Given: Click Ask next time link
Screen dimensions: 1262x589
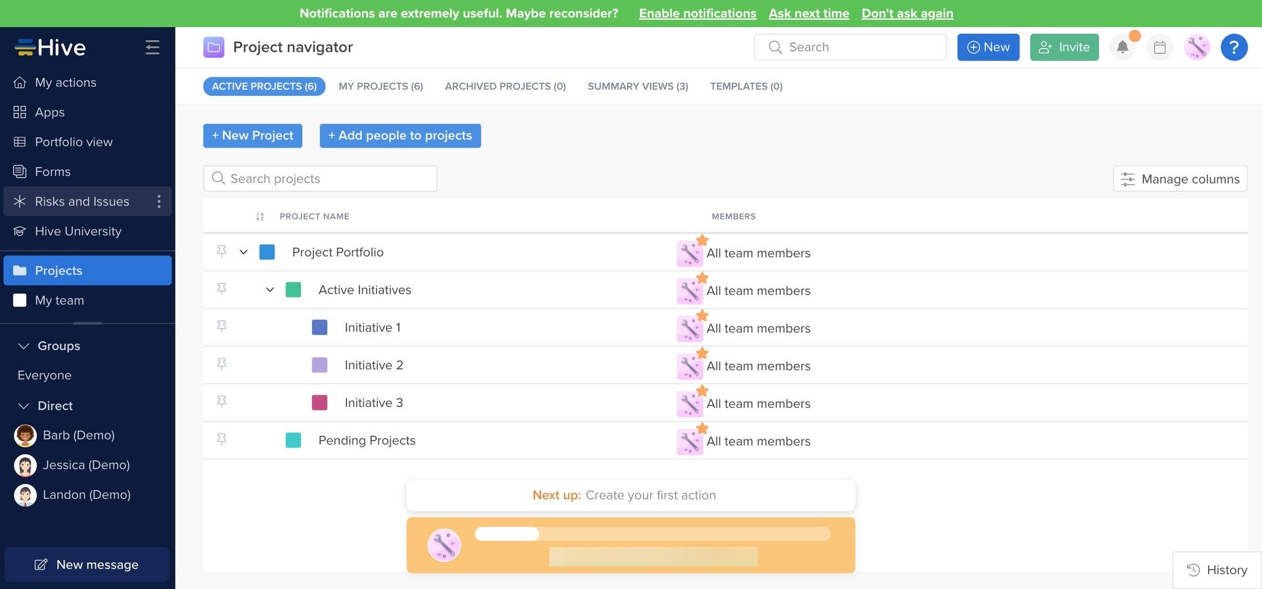Looking at the screenshot, I should [x=809, y=13].
